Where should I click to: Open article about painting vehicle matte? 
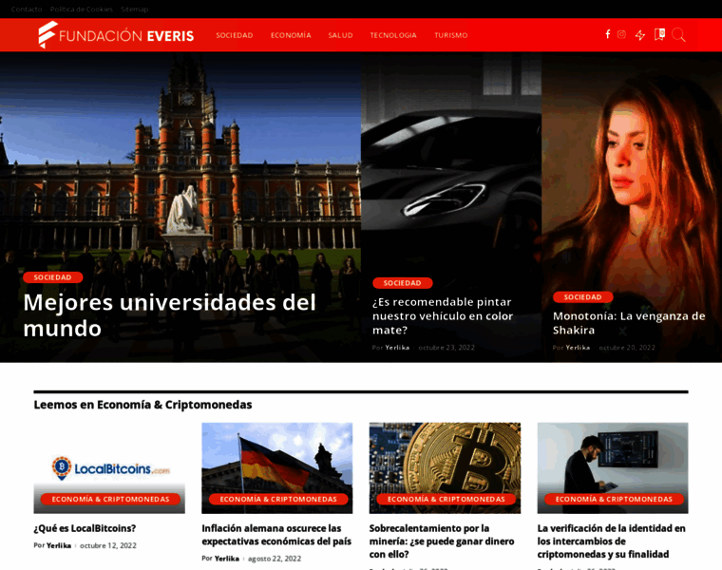(x=443, y=315)
